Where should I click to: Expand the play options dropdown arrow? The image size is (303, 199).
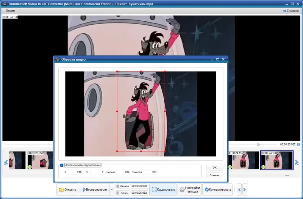coord(111,190)
